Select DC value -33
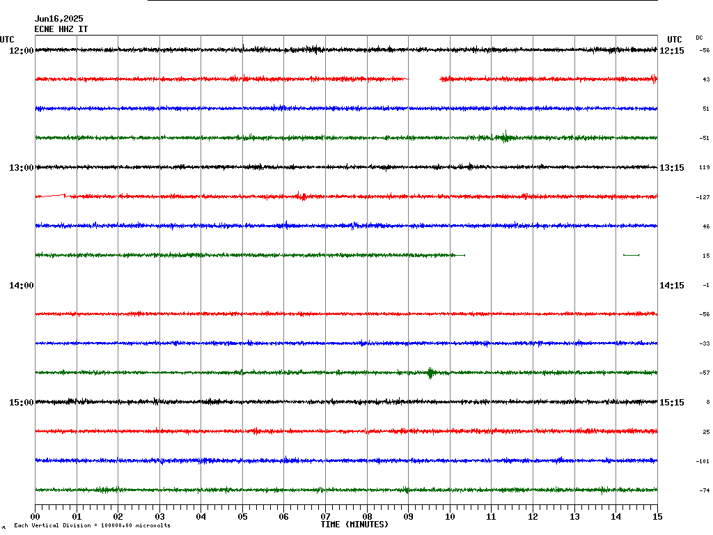Viewport: 713px width, 535px height. click(x=705, y=343)
